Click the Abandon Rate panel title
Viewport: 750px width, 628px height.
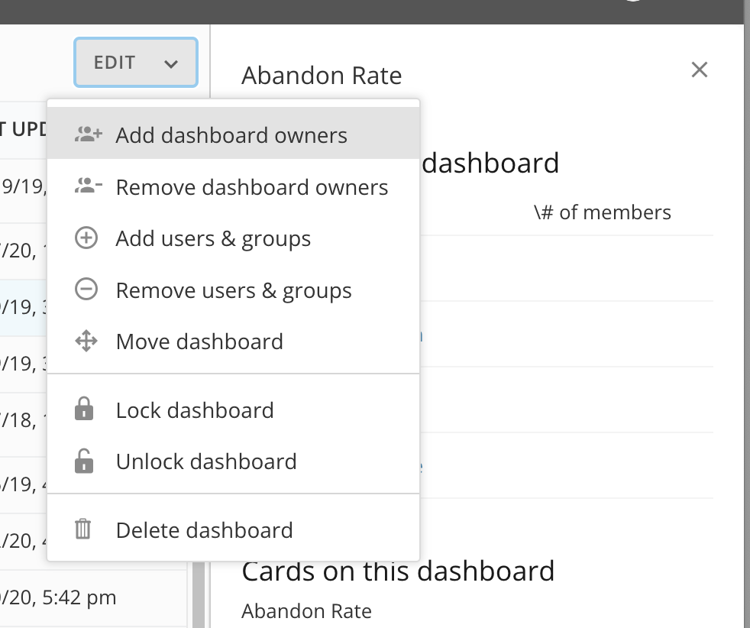pyautogui.click(x=322, y=76)
